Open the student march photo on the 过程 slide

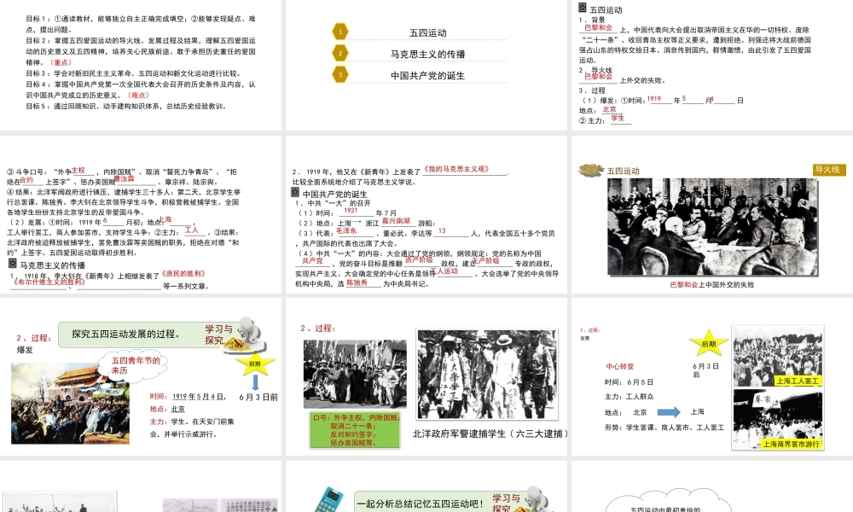point(355,374)
